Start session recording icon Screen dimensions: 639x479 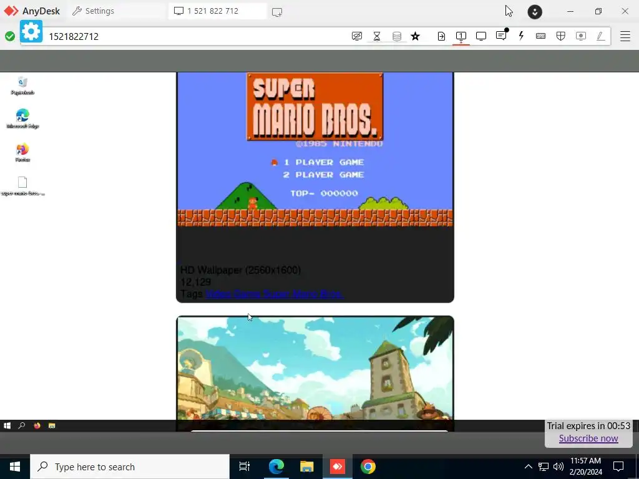(x=581, y=36)
